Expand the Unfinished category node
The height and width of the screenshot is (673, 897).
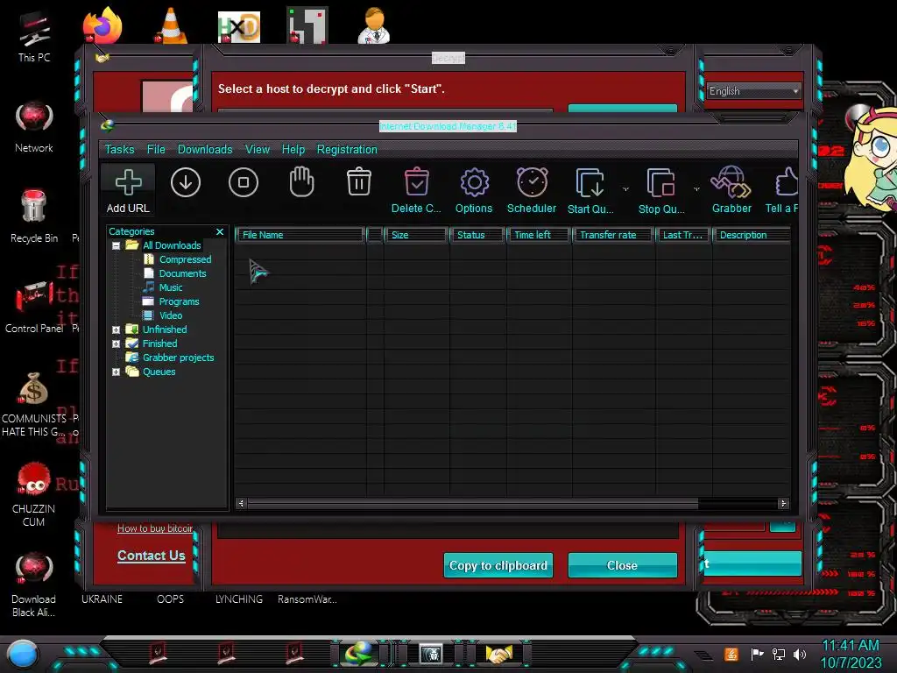pos(117,329)
